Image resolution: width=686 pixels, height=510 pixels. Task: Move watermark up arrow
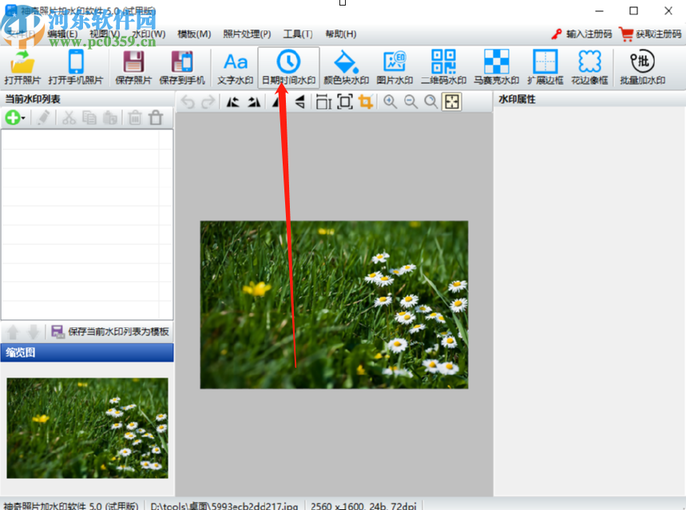13,332
